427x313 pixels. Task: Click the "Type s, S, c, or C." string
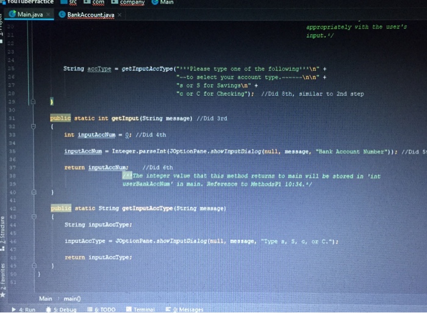coord(298,242)
